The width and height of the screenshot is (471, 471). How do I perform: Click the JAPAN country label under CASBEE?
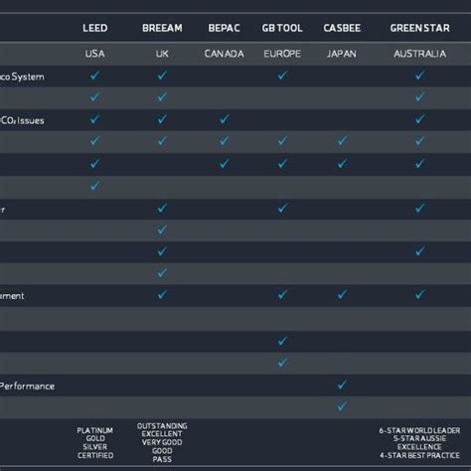[x=342, y=54]
